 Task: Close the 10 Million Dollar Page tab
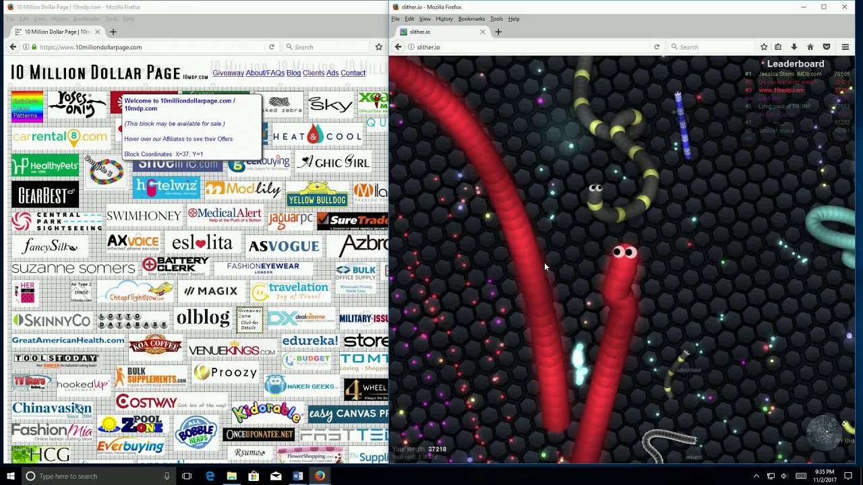[98, 32]
